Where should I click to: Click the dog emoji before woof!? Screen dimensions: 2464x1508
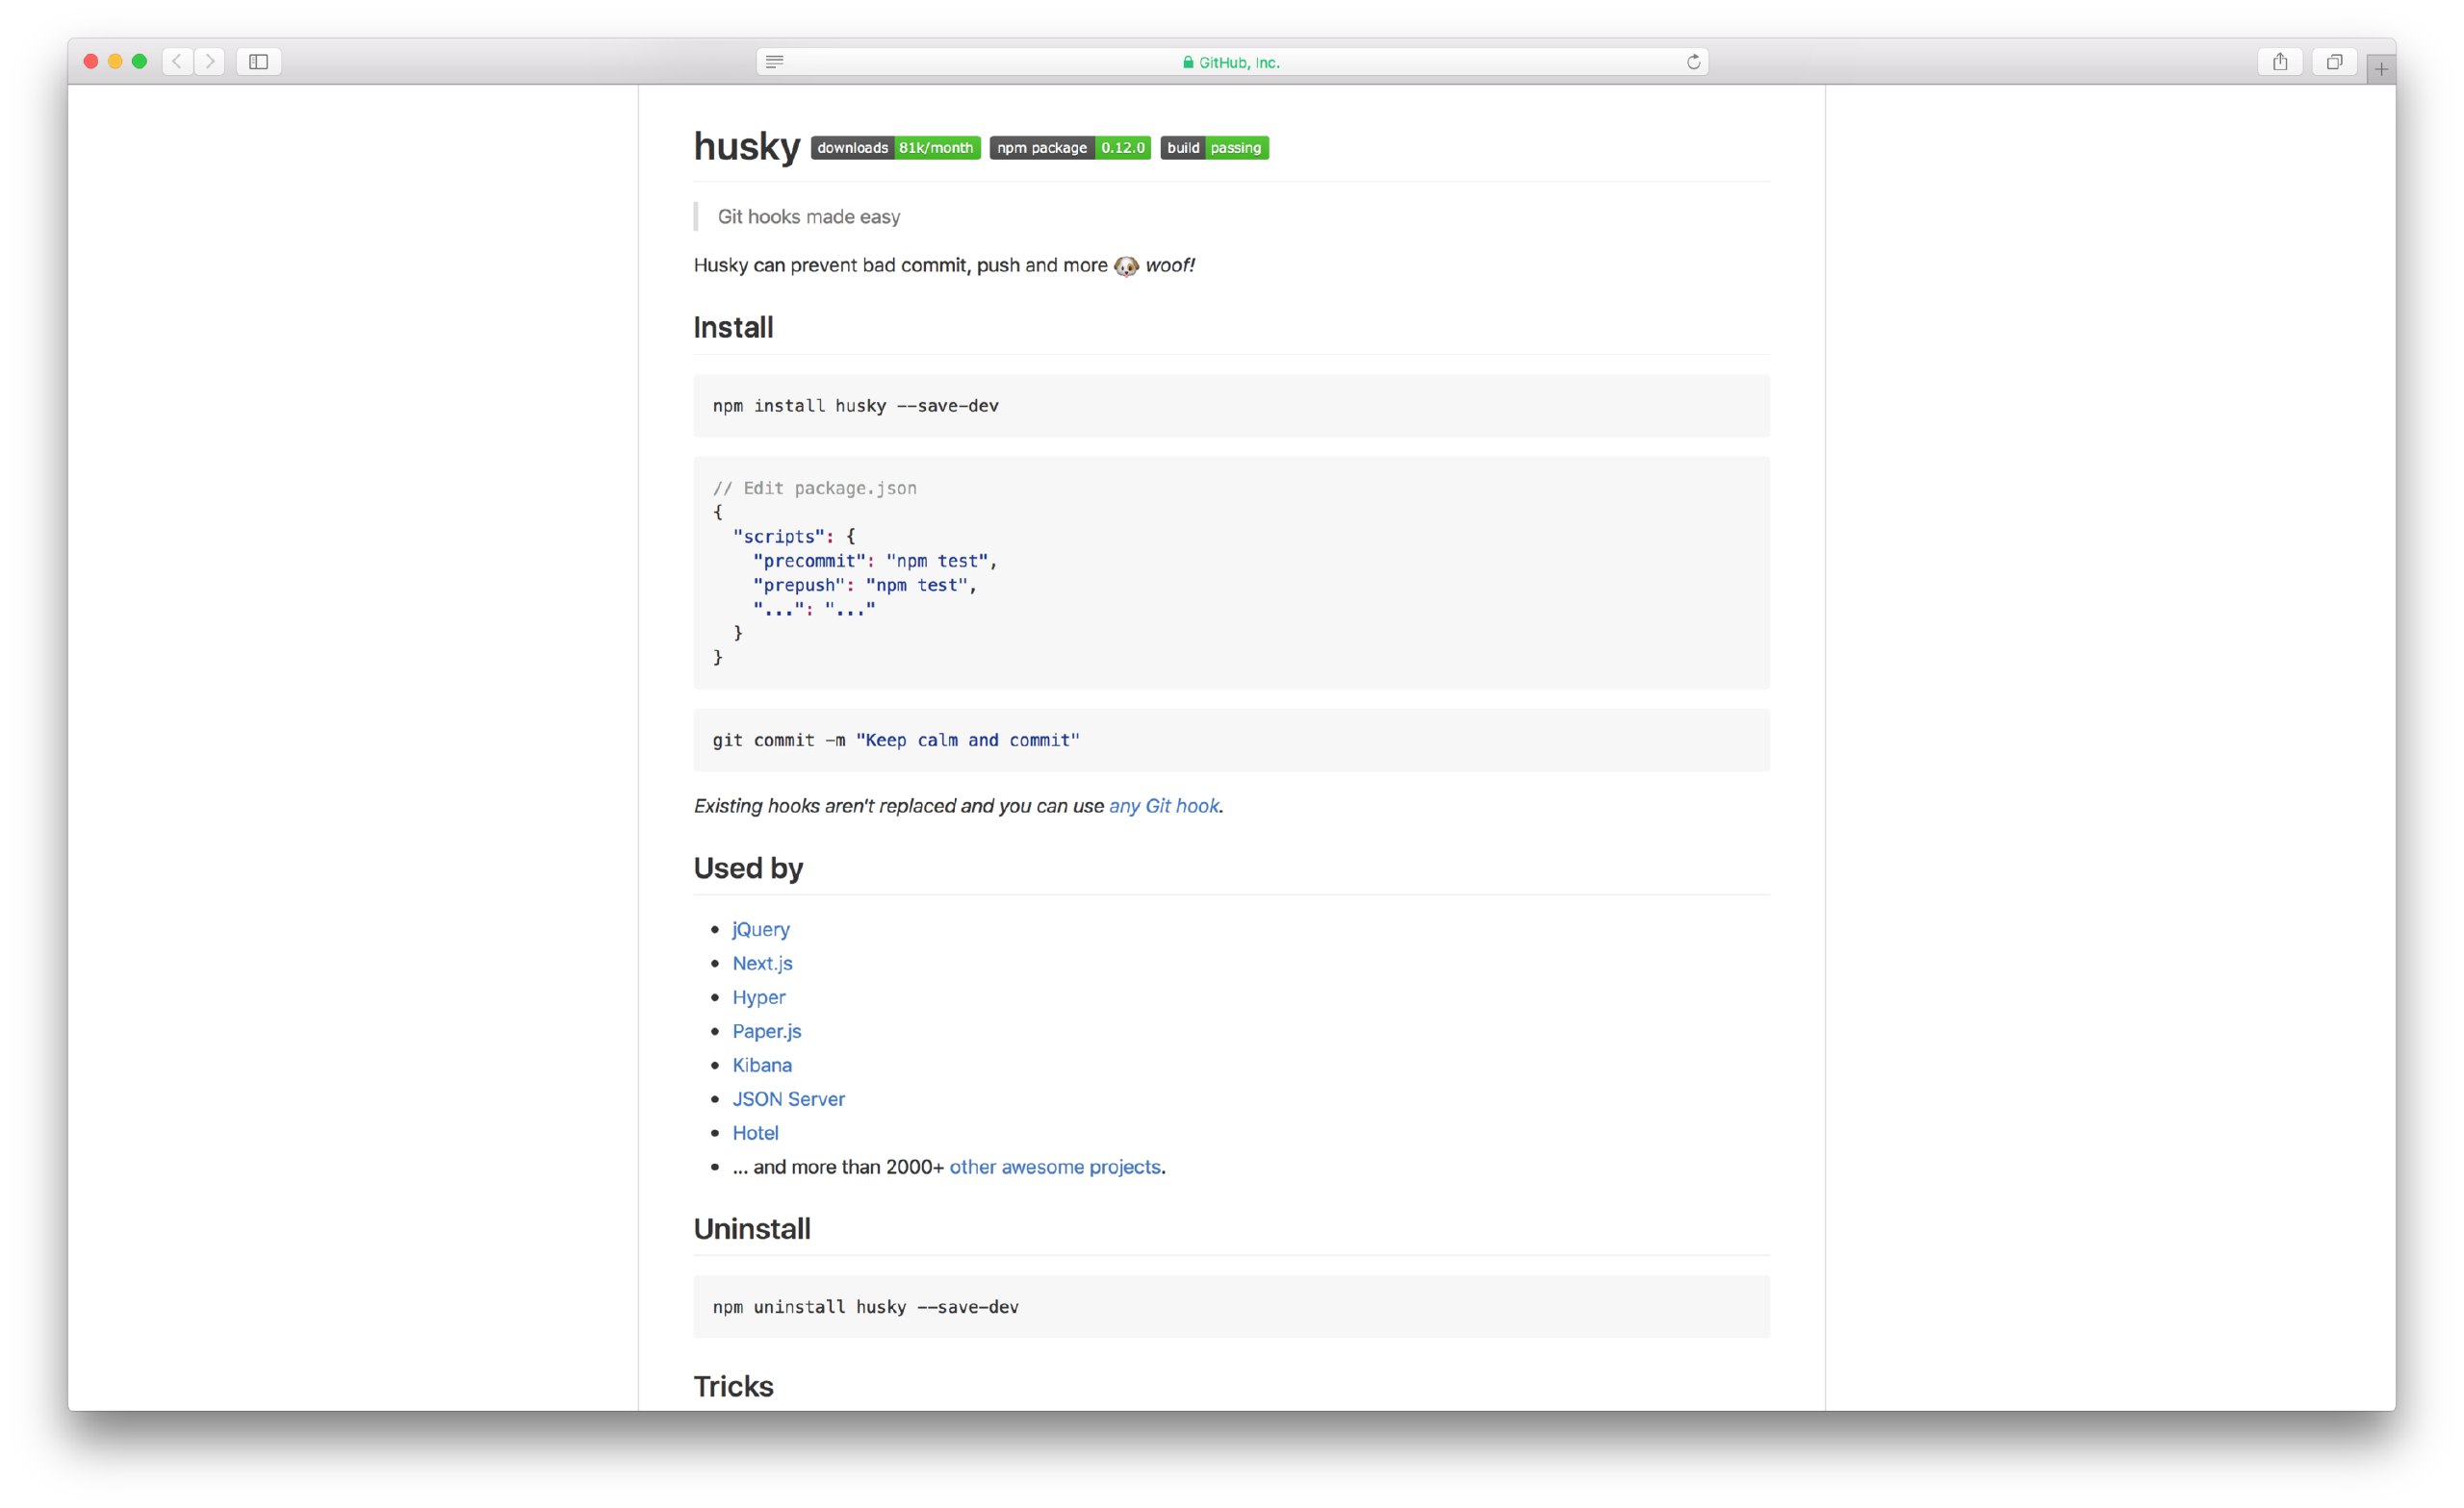[x=1126, y=265]
